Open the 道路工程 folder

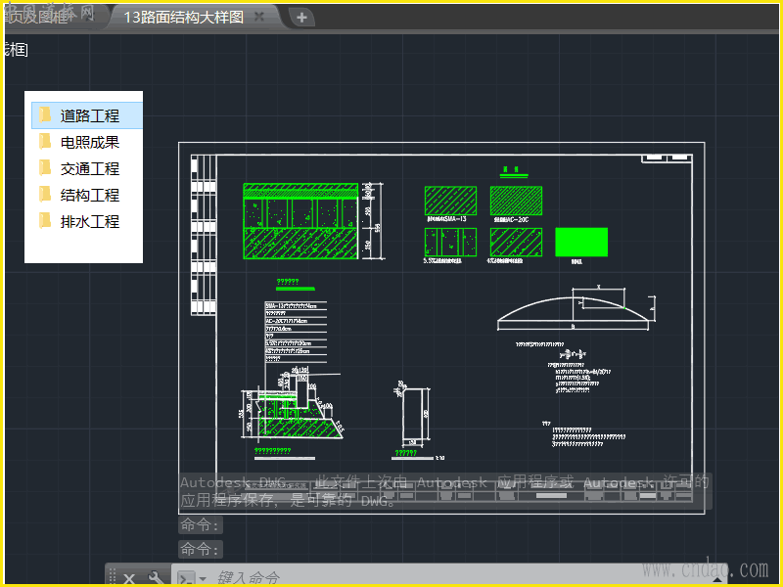(x=89, y=115)
